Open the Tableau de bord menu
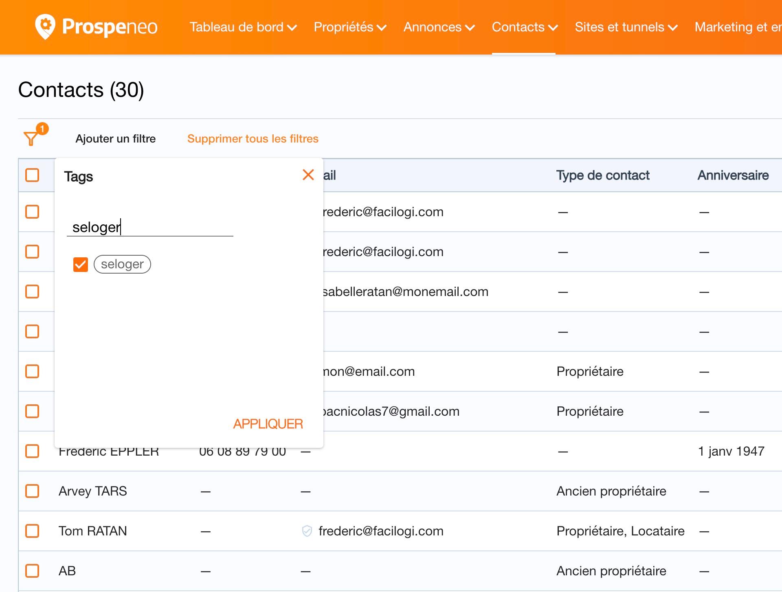 [243, 27]
